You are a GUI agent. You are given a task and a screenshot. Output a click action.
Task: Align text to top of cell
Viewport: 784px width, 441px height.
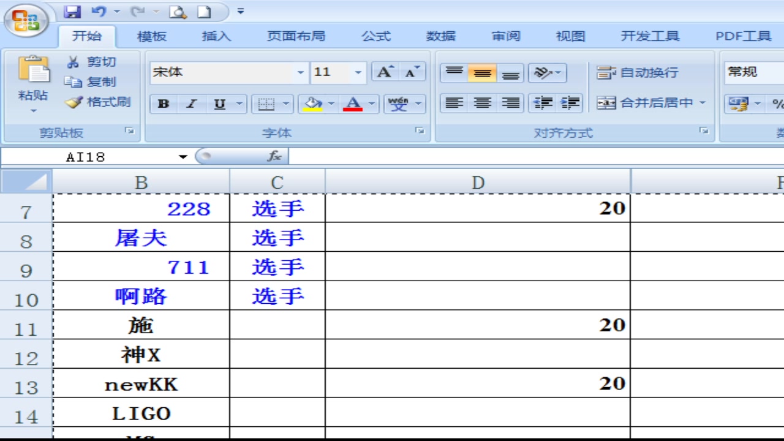(x=454, y=73)
